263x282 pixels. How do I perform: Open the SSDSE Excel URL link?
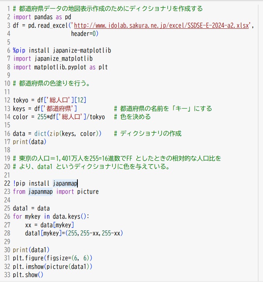[161, 25]
